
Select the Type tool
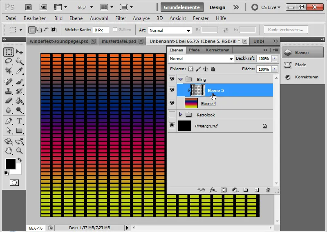tap(19, 121)
